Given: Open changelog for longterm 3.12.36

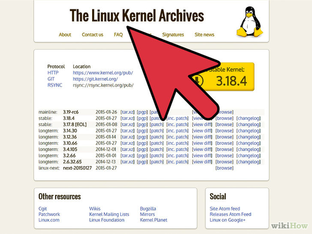Looking at the screenshot, I should [248, 137].
